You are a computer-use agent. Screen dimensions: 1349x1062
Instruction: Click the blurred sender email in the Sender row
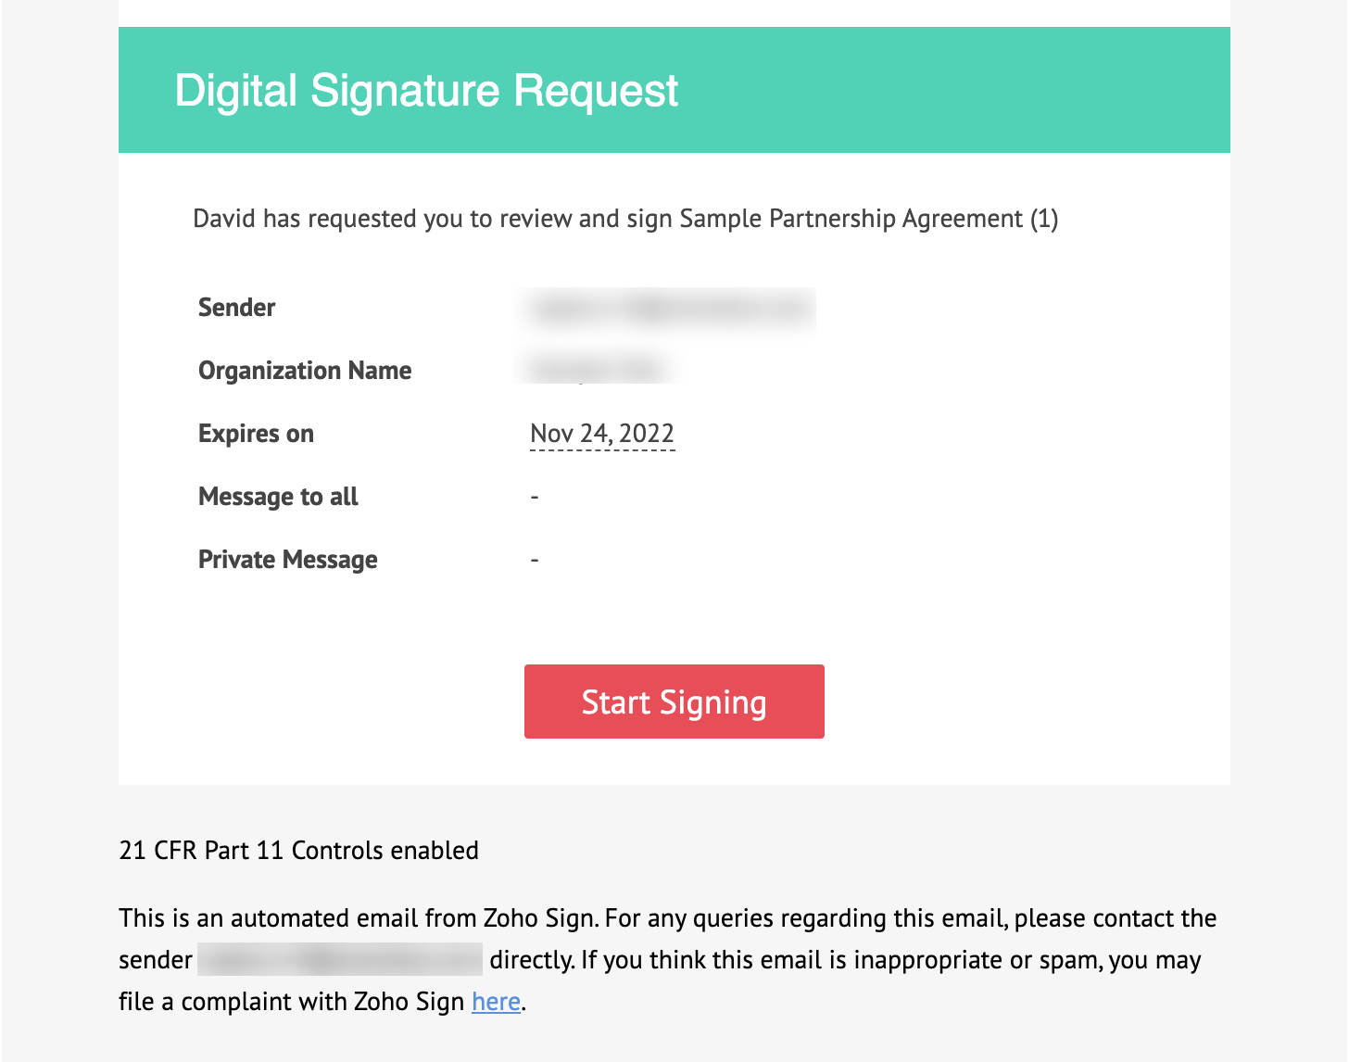(x=667, y=310)
